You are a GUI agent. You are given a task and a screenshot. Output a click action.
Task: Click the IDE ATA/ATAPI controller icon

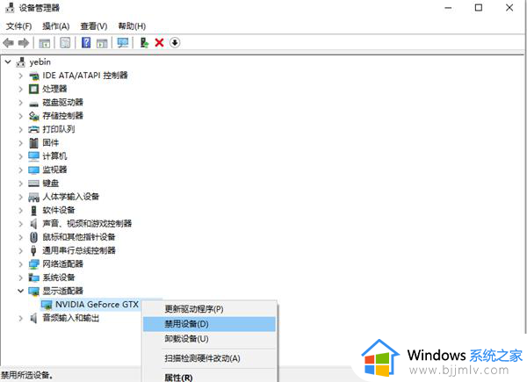pos(33,76)
